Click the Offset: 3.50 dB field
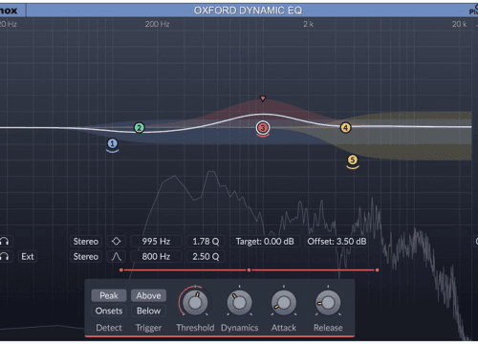 337,242
